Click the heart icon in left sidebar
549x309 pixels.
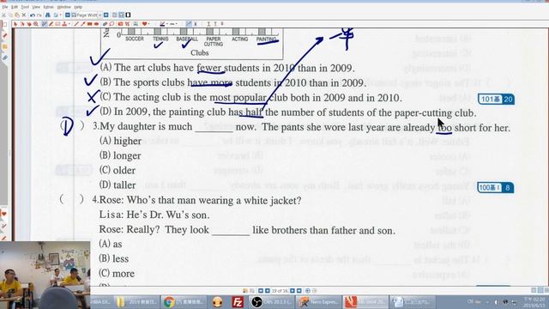[x=3, y=214]
